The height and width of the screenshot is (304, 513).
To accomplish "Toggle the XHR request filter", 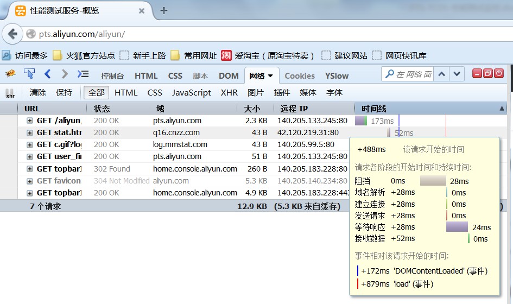I will pyautogui.click(x=229, y=93).
